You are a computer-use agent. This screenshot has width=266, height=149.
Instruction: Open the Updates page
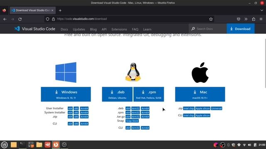tap(79, 29)
